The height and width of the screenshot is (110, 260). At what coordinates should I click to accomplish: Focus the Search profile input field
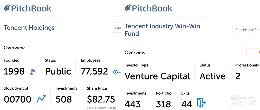pyautogui.click(x=246, y=30)
